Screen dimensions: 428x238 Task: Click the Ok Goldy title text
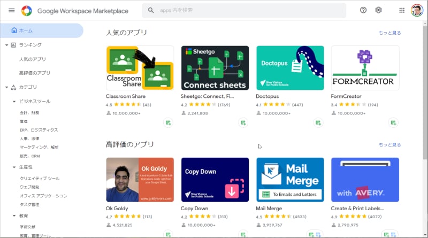pos(117,208)
